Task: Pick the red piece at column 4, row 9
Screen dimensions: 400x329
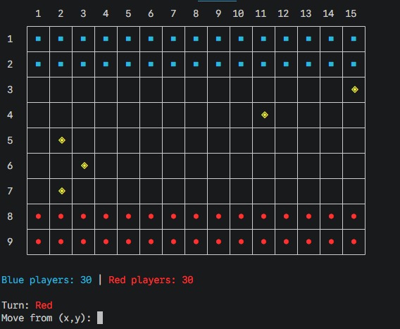Action: tap(106, 242)
